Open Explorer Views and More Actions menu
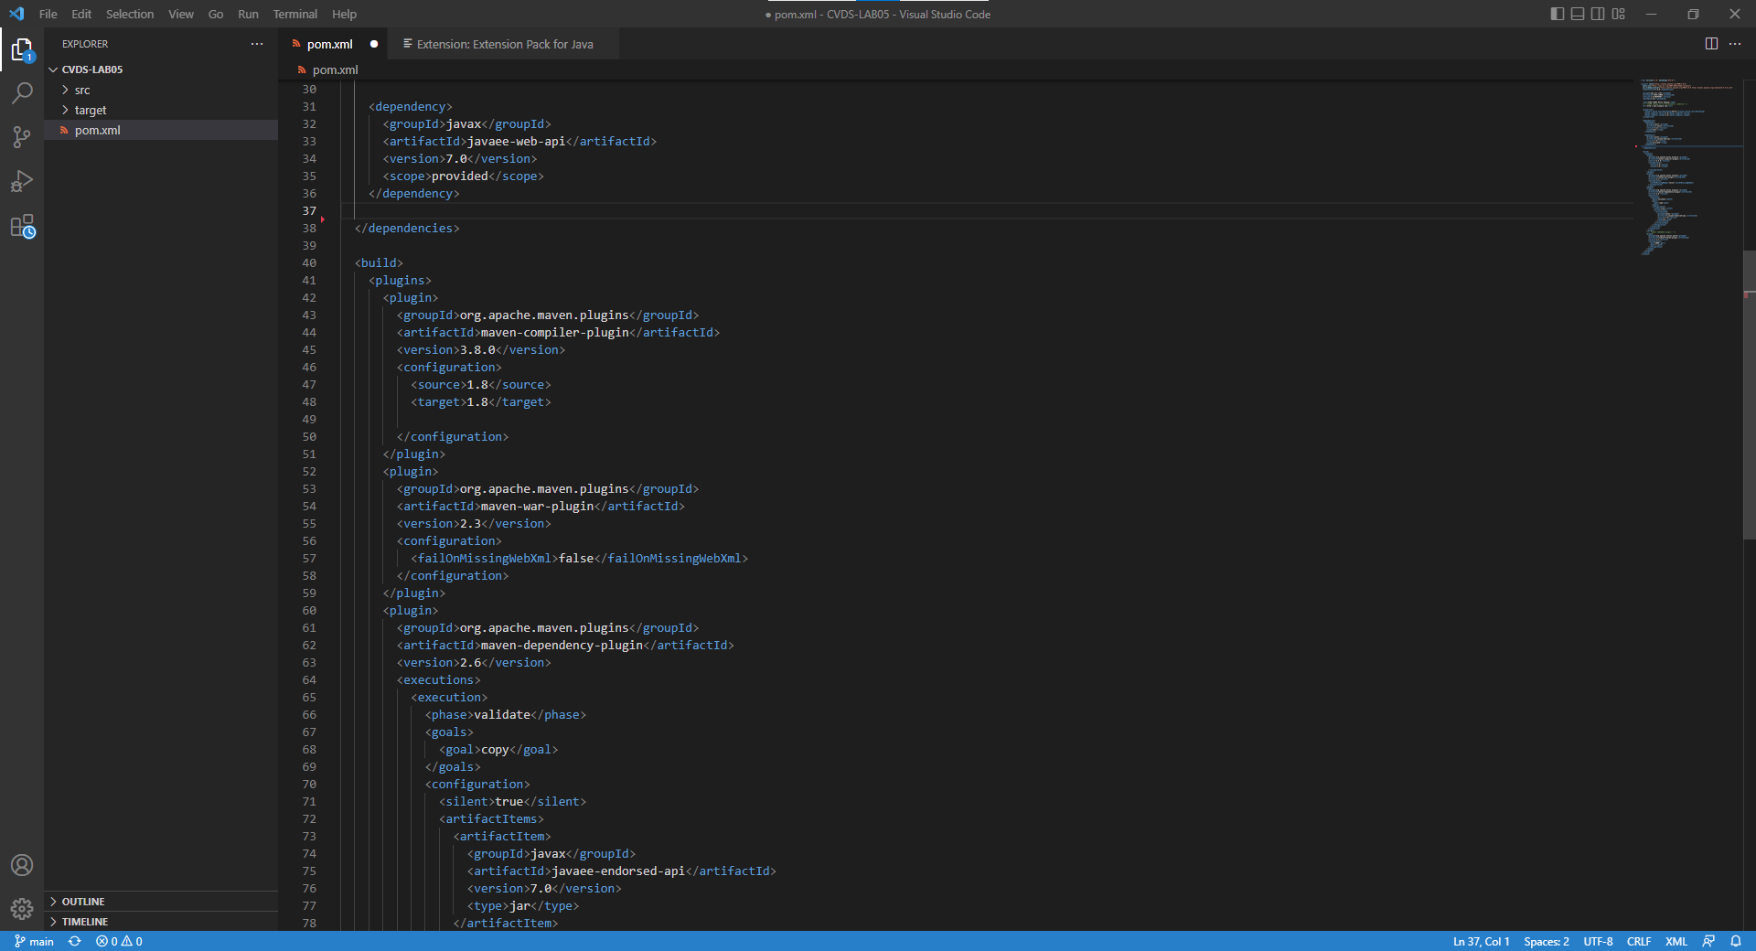The height and width of the screenshot is (951, 1756). 257,44
